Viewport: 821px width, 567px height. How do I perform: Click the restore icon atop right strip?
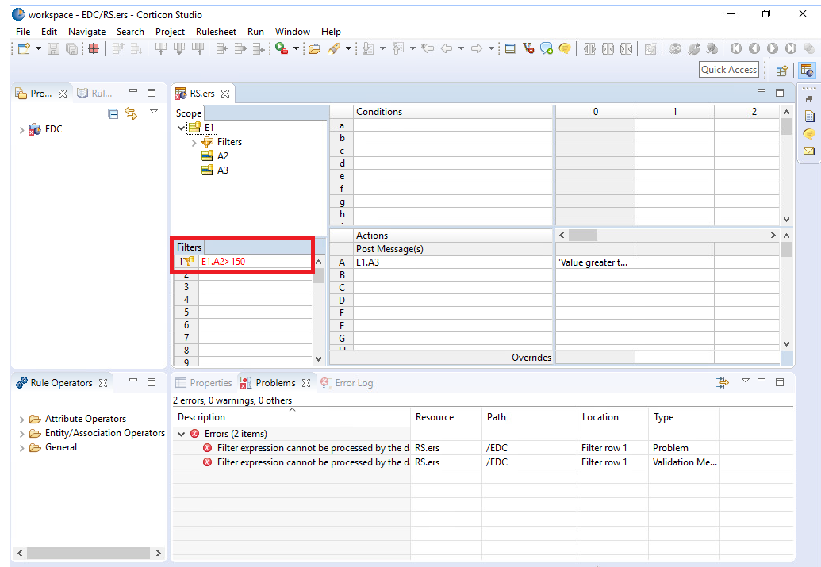tap(809, 99)
